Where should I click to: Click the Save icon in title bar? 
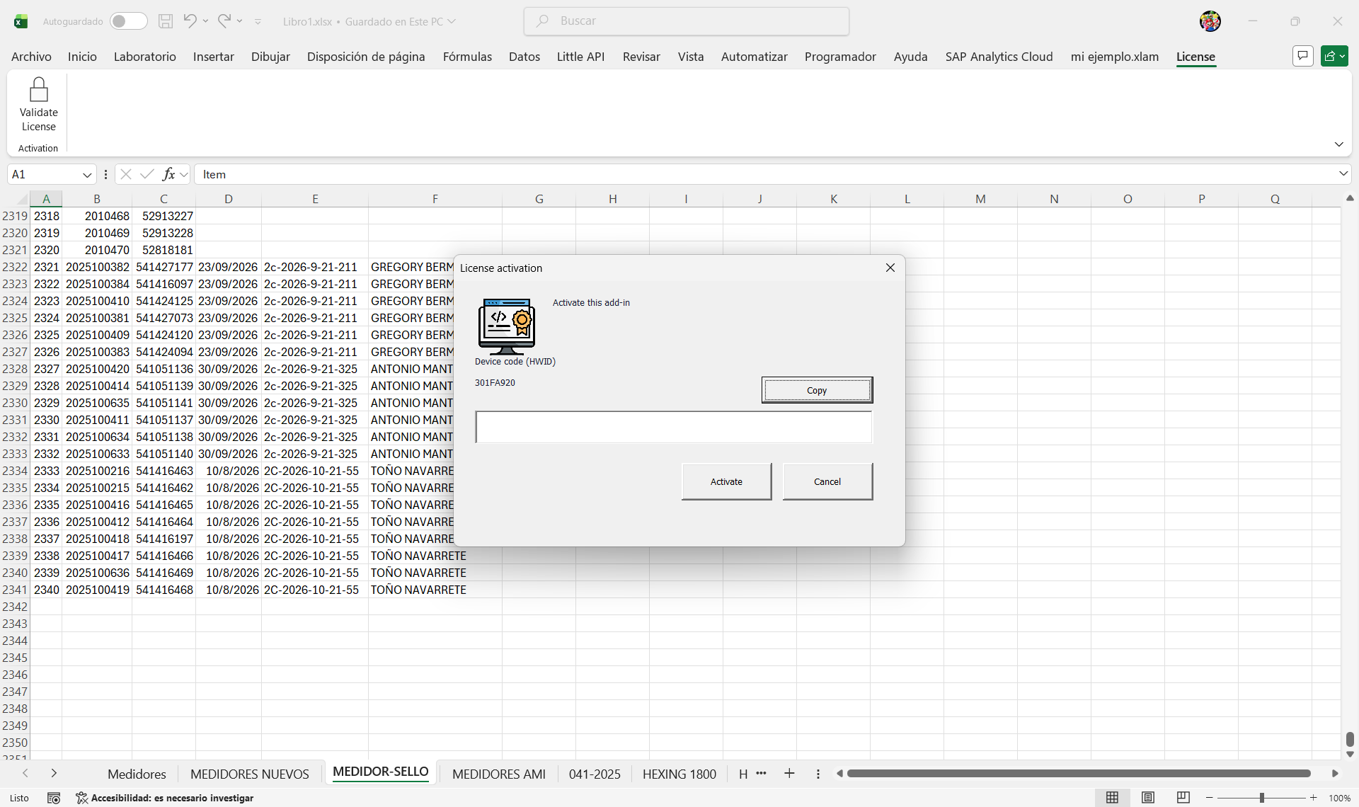165,21
